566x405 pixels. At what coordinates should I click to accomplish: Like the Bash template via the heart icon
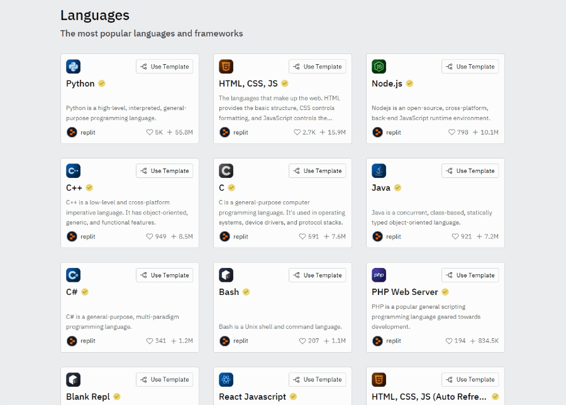point(302,341)
